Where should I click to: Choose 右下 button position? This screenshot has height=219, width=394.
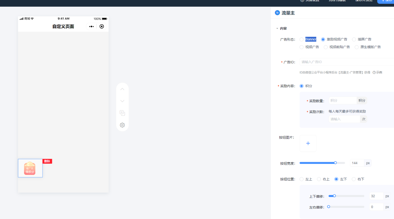pyautogui.click(x=354, y=179)
